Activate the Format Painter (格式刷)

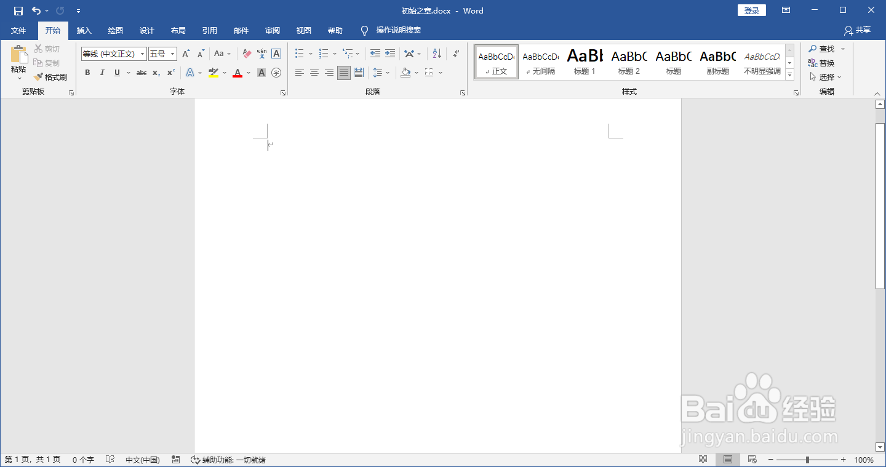(50, 77)
